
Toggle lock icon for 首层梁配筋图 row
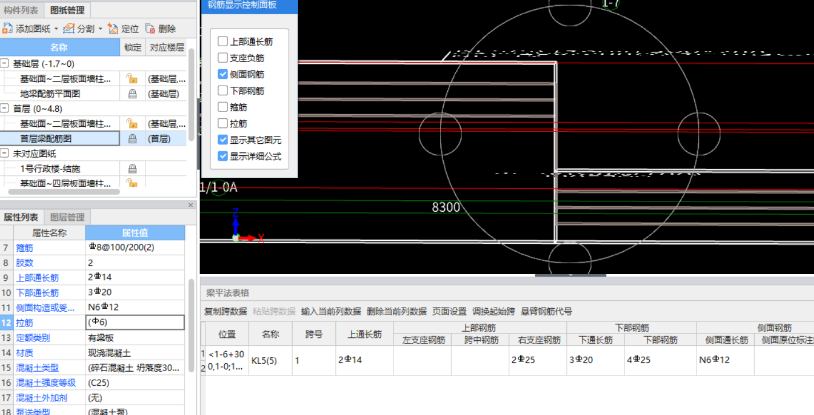click(x=132, y=138)
